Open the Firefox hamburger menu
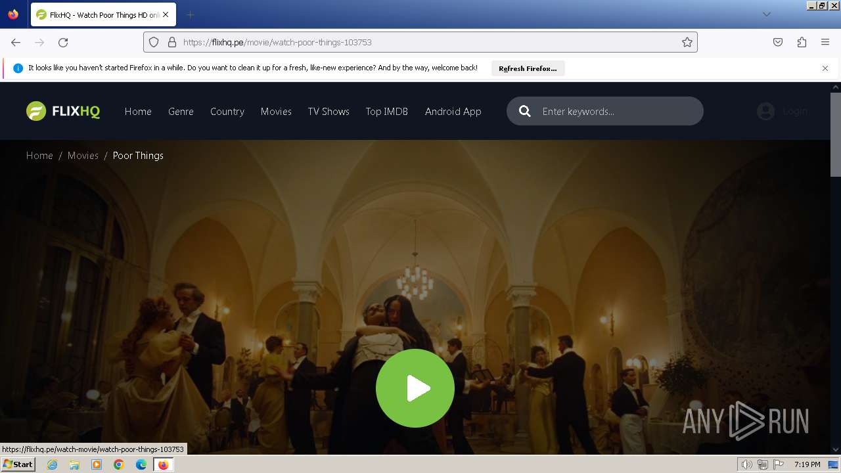 coord(825,42)
